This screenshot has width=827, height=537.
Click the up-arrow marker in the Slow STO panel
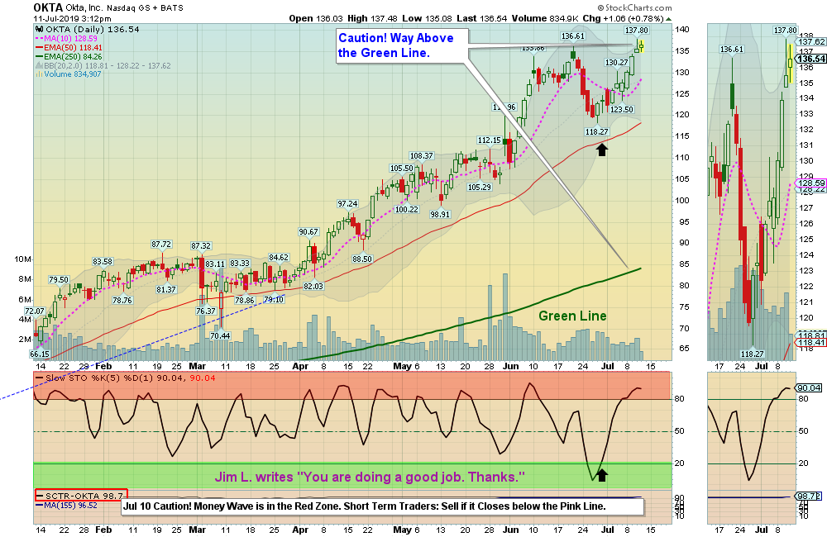[603, 474]
